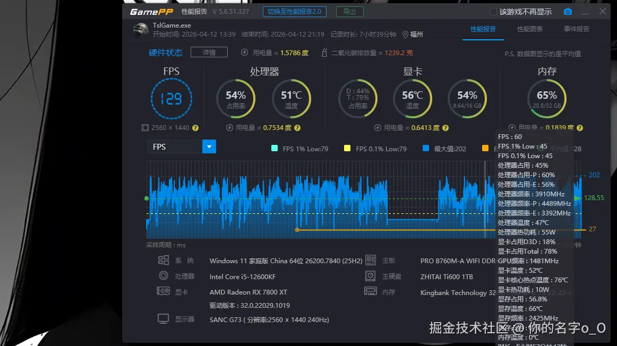The height and width of the screenshot is (346, 617).
Task: Close the GamePP report window
Action: point(603,11)
